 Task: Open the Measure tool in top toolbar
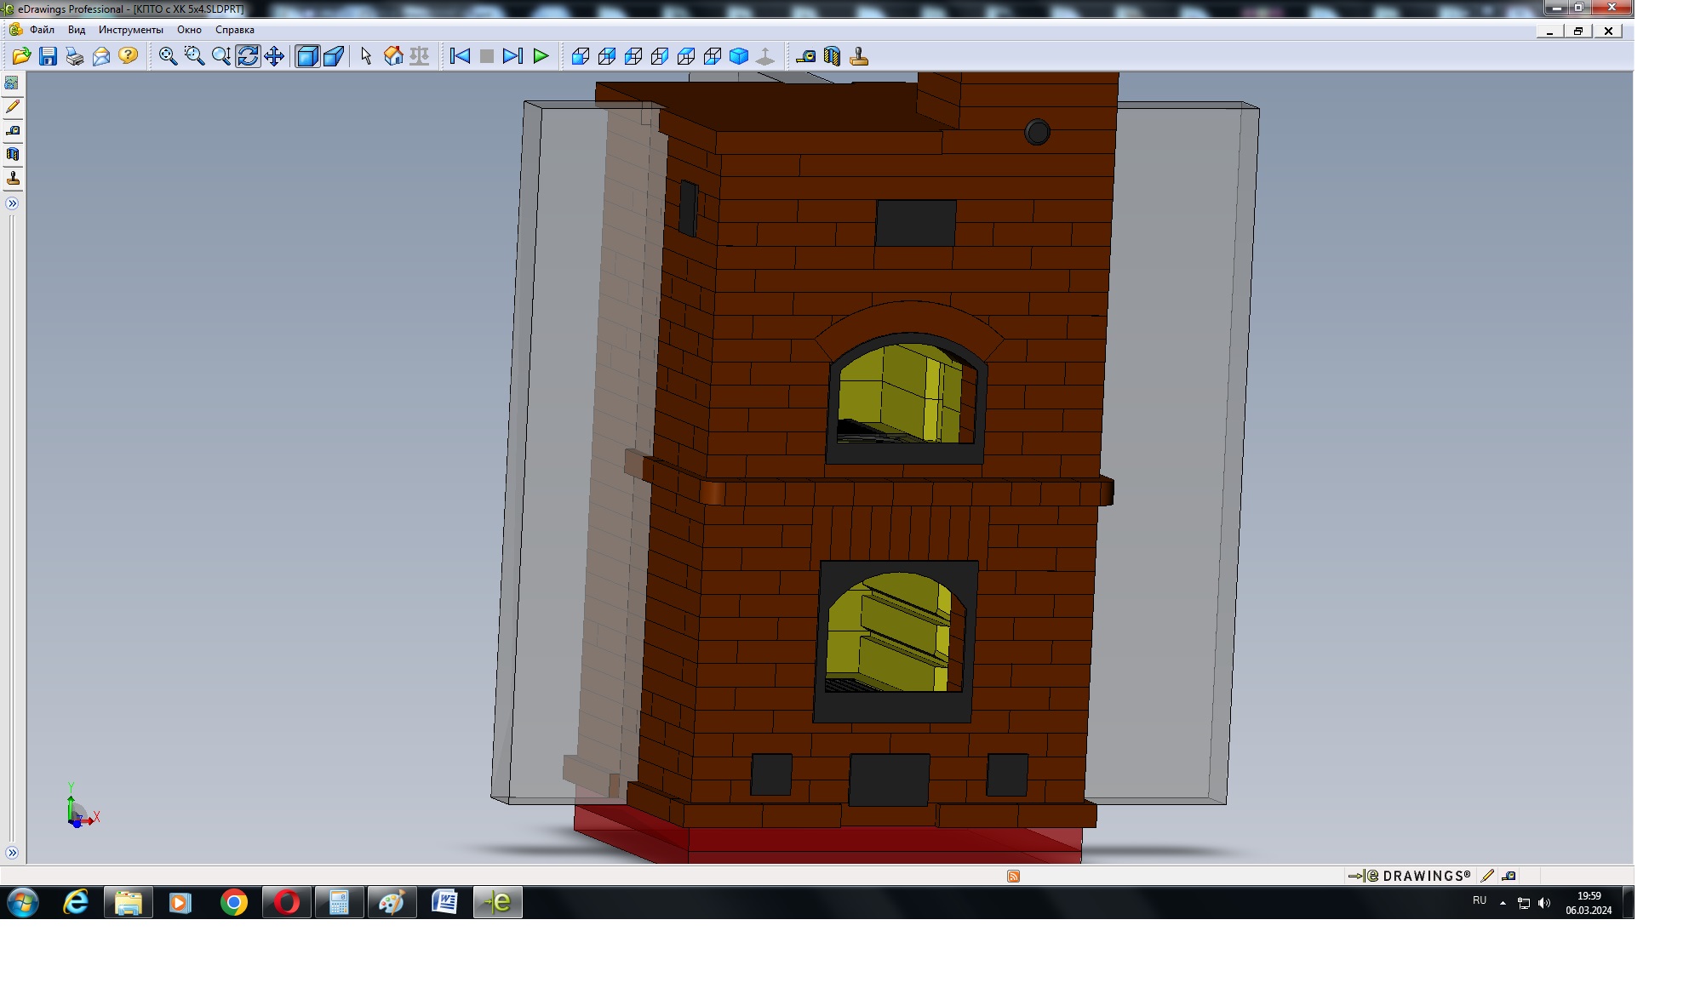[805, 56]
